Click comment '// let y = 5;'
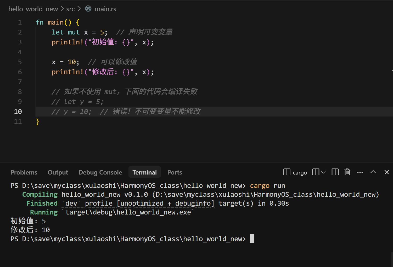Screen dimensions: 393x267 (77, 102)
